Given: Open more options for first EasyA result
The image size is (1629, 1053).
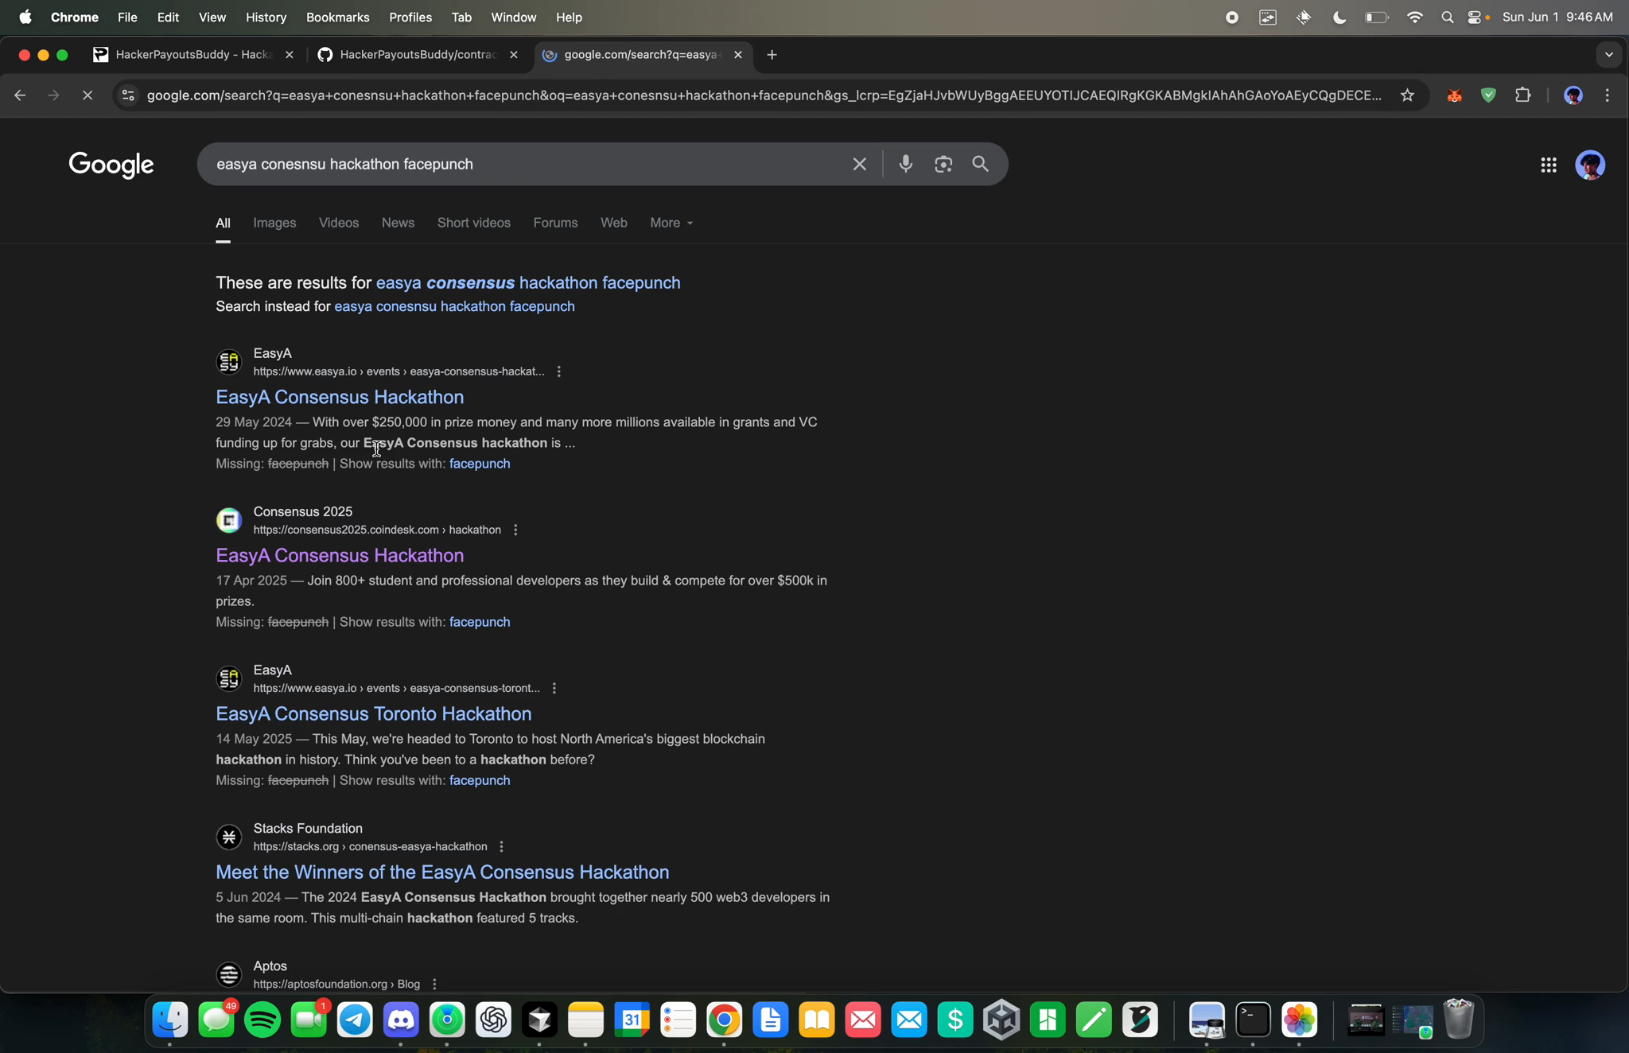Looking at the screenshot, I should 559,371.
